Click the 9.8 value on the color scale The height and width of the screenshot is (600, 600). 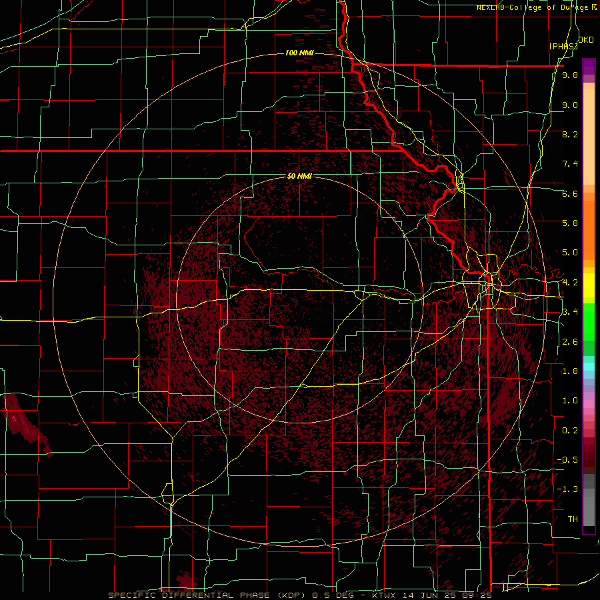[x=570, y=75]
